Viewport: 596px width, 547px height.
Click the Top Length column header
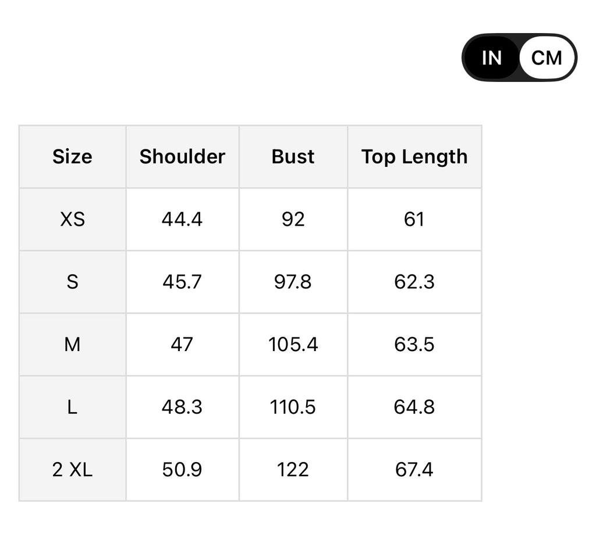[414, 156]
